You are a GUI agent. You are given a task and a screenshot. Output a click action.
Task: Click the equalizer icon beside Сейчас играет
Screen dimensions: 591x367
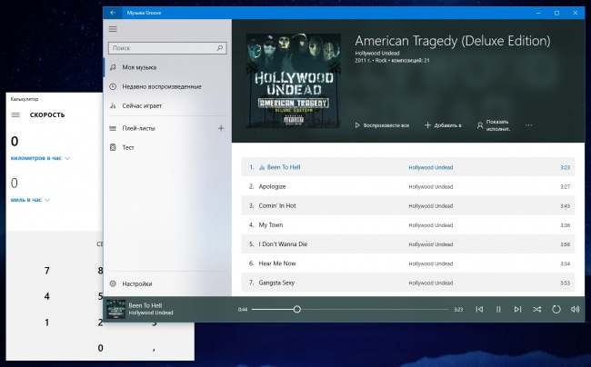(113, 105)
